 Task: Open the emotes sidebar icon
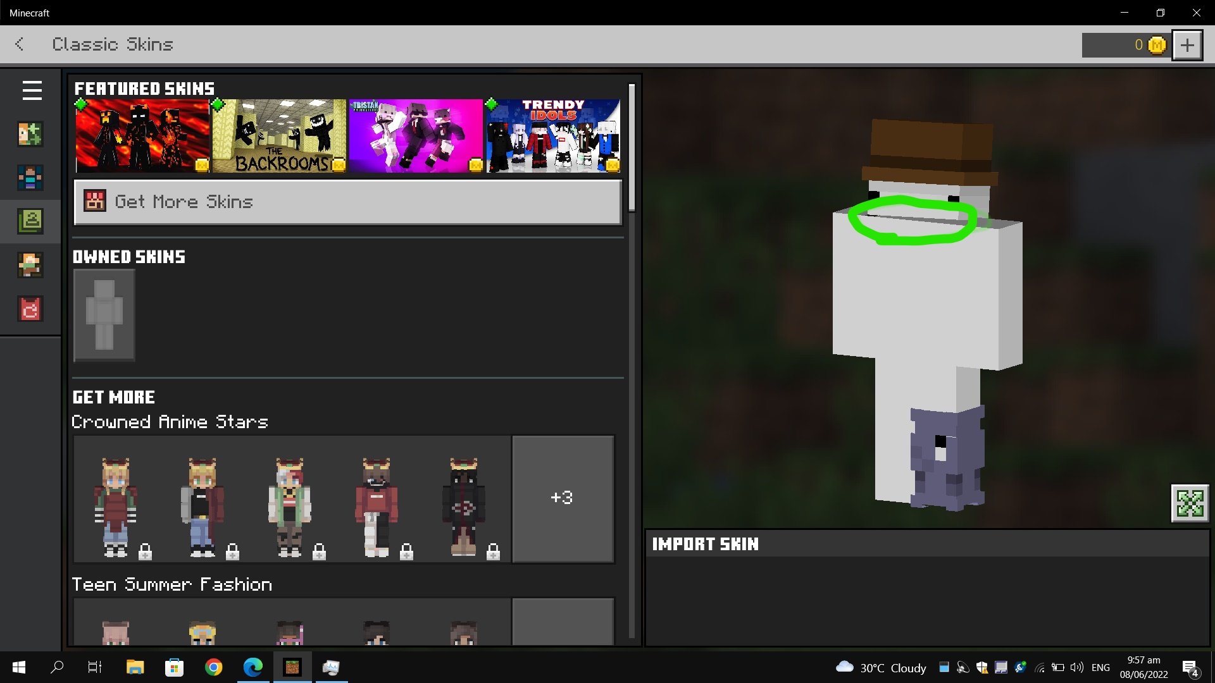pyautogui.click(x=30, y=265)
